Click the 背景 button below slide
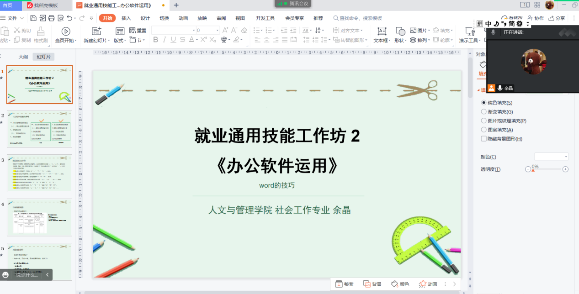The image size is (579, 294). [372, 284]
